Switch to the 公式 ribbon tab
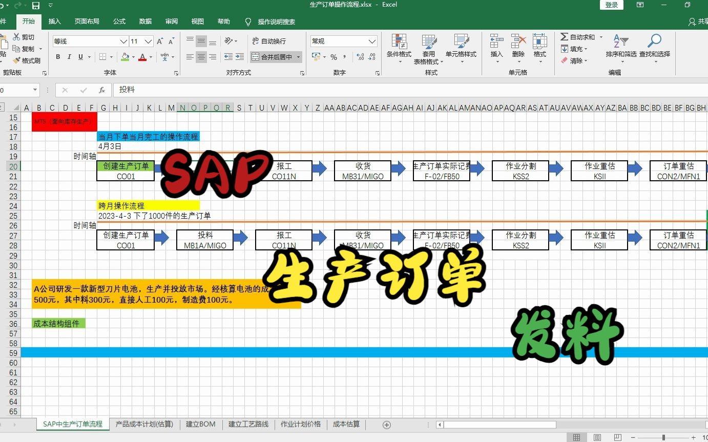The height and width of the screenshot is (442, 708). [x=119, y=22]
